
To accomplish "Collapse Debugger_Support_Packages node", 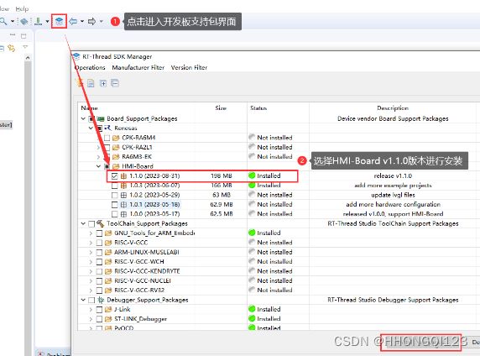I will tap(83, 300).
